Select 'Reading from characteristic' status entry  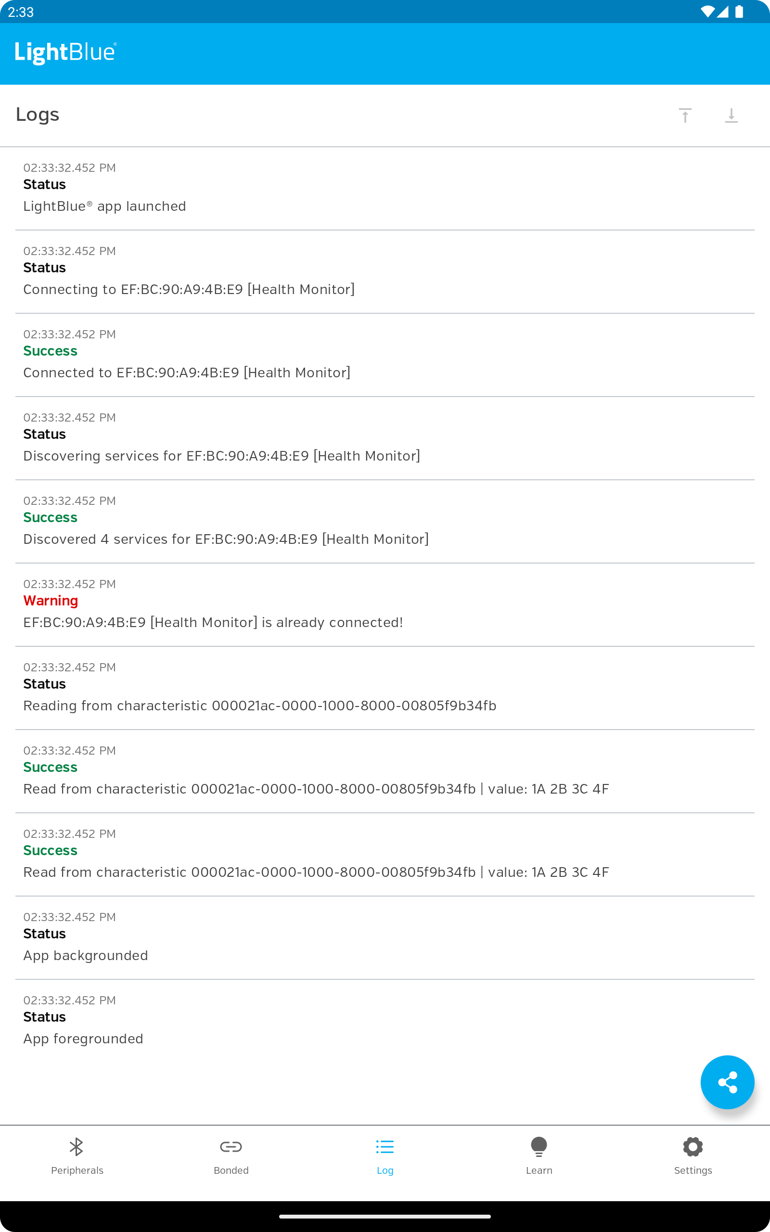[x=385, y=688]
